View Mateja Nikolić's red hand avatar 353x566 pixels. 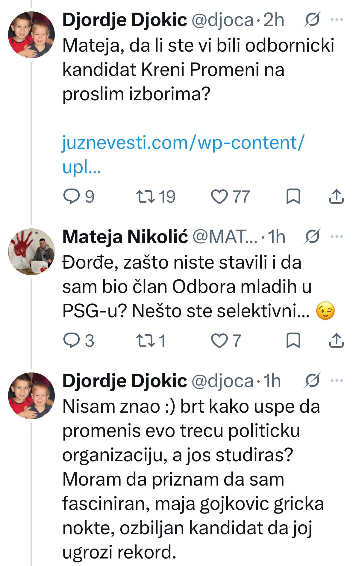(x=31, y=251)
